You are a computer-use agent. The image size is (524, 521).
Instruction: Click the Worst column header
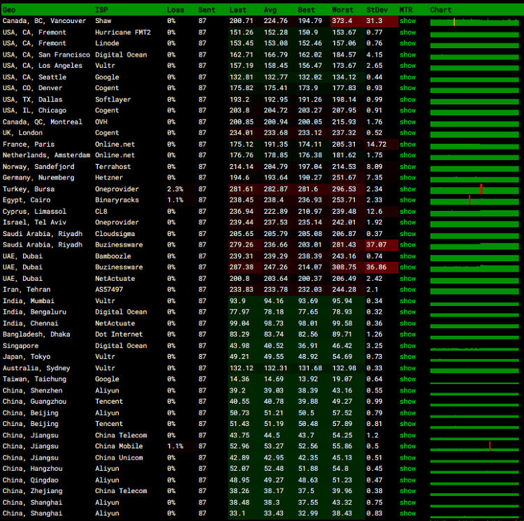click(342, 10)
